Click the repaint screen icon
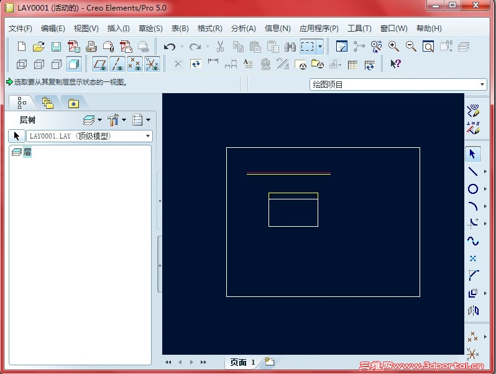Viewport: 496px width, 374px height. click(342, 47)
